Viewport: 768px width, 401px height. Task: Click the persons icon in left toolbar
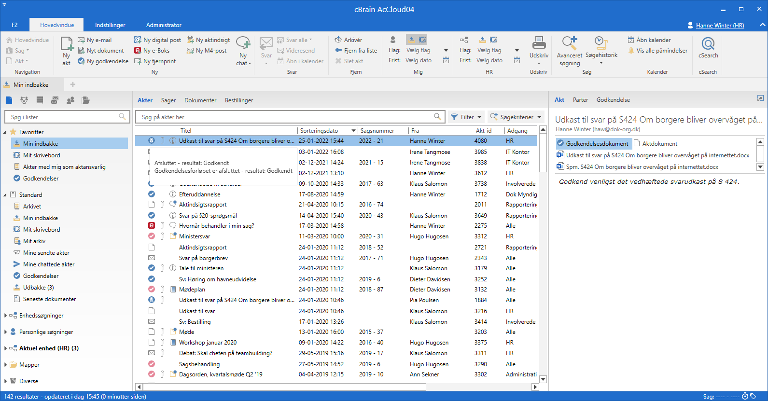70,100
